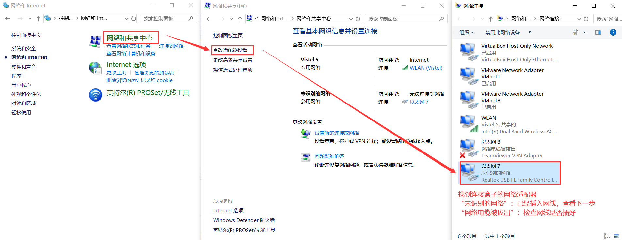Switch to details view in status bar

pyautogui.click(x=607, y=236)
